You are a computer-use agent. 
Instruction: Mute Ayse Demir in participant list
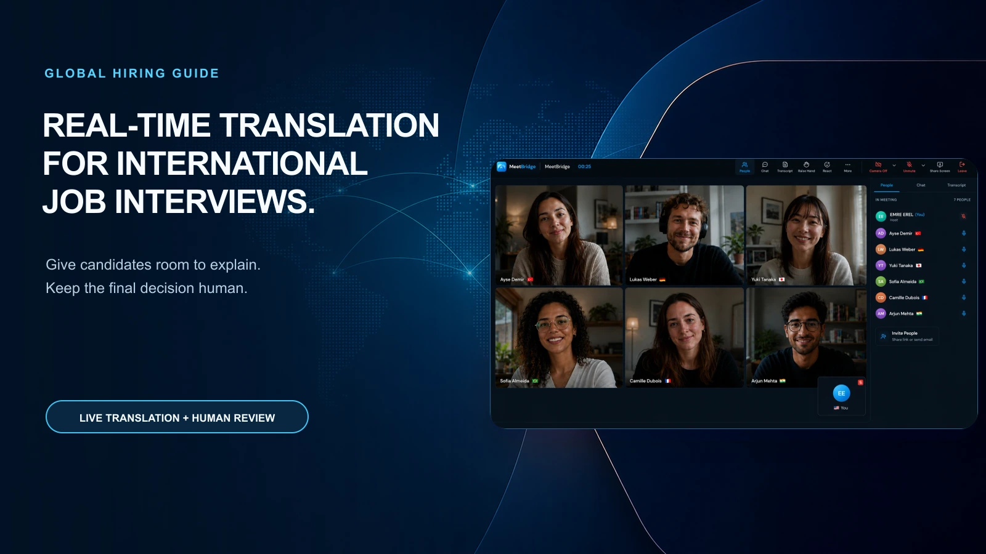pos(964,233)
